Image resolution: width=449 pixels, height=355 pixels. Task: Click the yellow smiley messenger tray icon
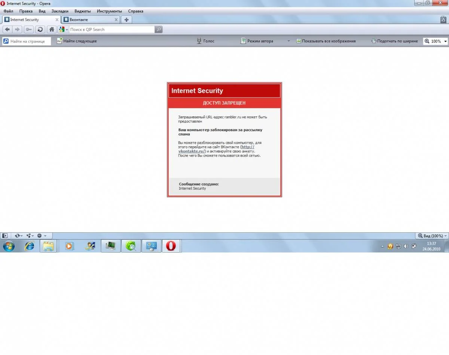390,246
